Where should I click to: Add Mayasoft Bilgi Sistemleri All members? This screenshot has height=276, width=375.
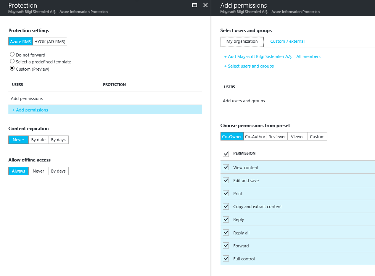click(x=272, y=56)
